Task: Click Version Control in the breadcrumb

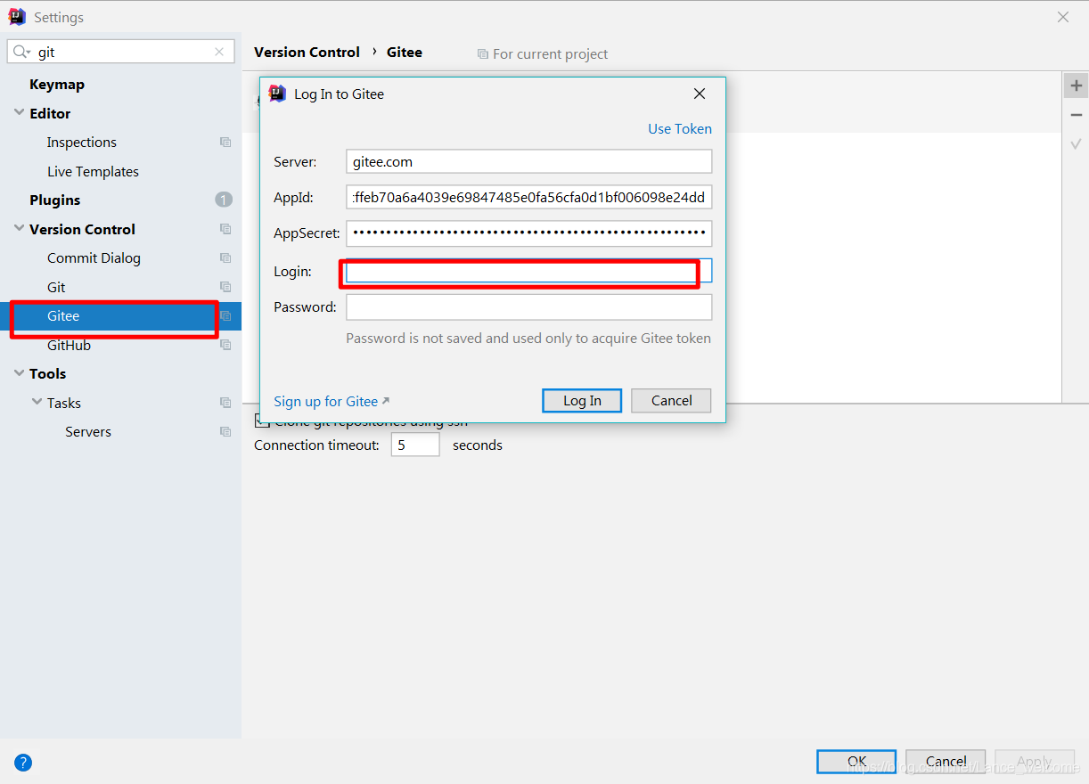Action: 307,53
